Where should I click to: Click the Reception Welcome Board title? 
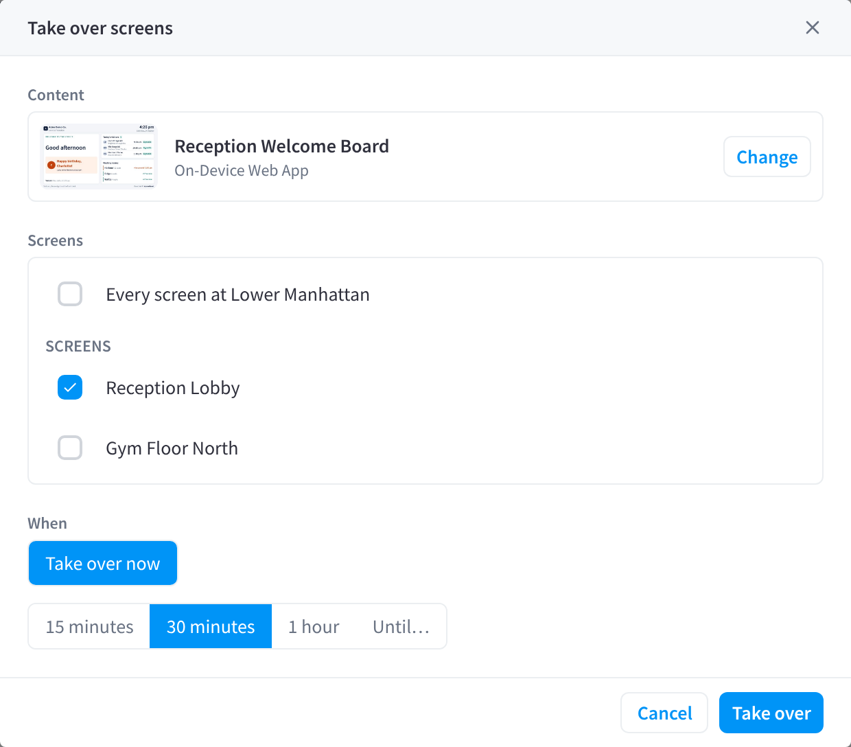(x=281, y=146)
